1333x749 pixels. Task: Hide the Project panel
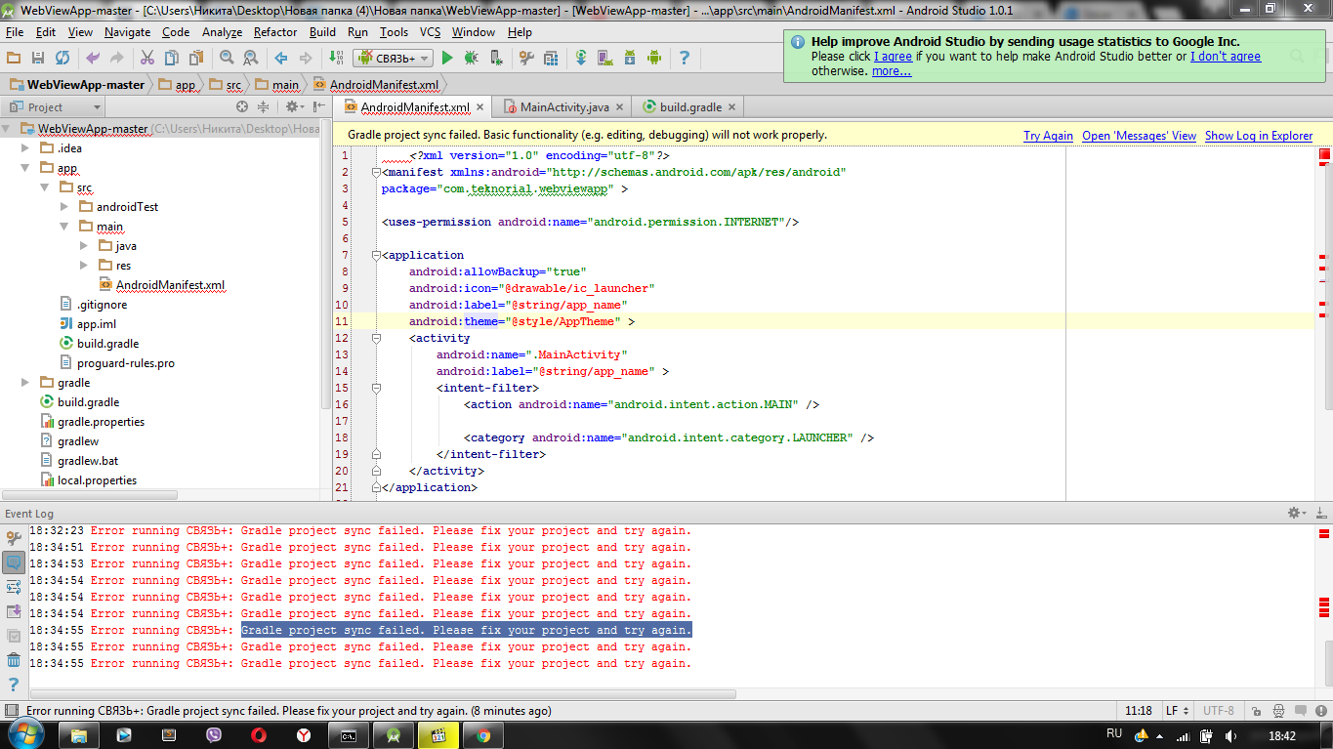[x=317, y=107]
